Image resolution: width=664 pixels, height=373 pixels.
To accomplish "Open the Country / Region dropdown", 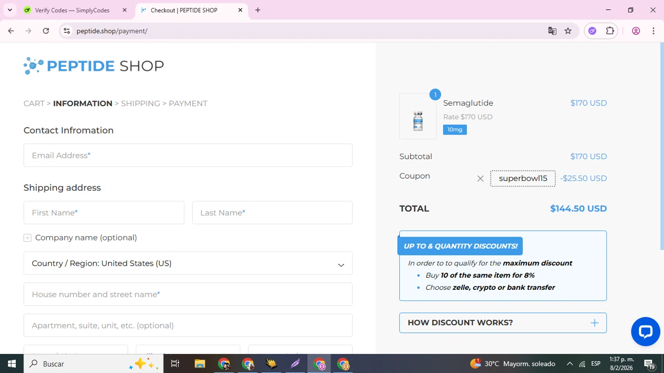I will 188,263.
